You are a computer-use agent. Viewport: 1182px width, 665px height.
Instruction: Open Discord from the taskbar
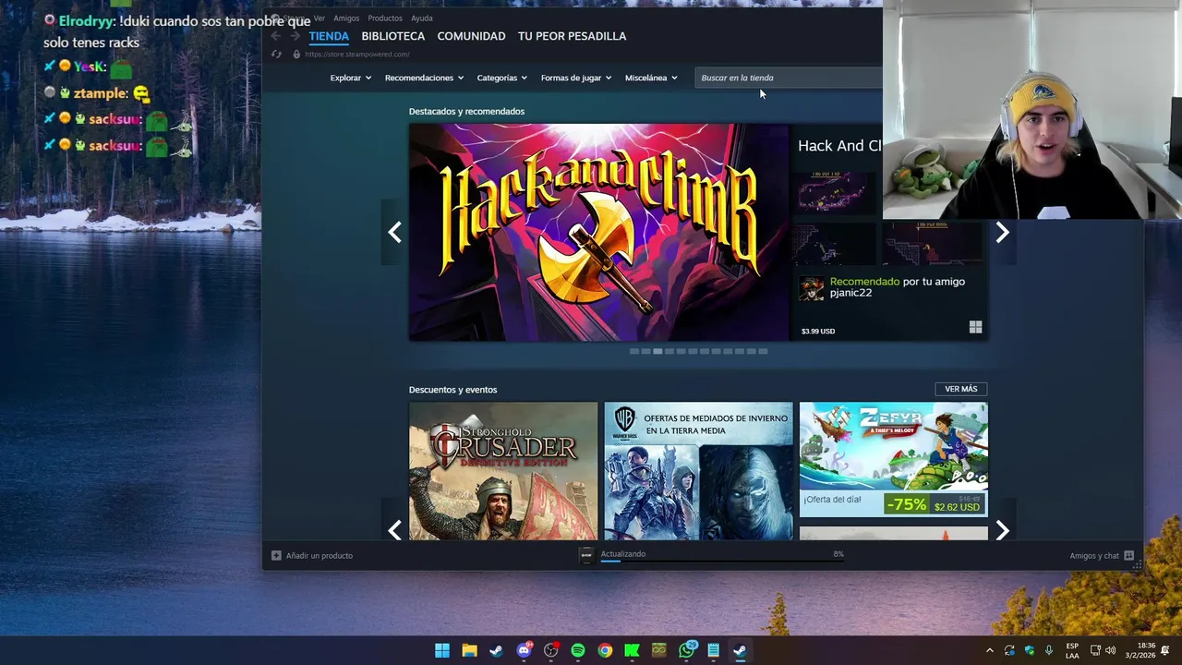[525, 650]
